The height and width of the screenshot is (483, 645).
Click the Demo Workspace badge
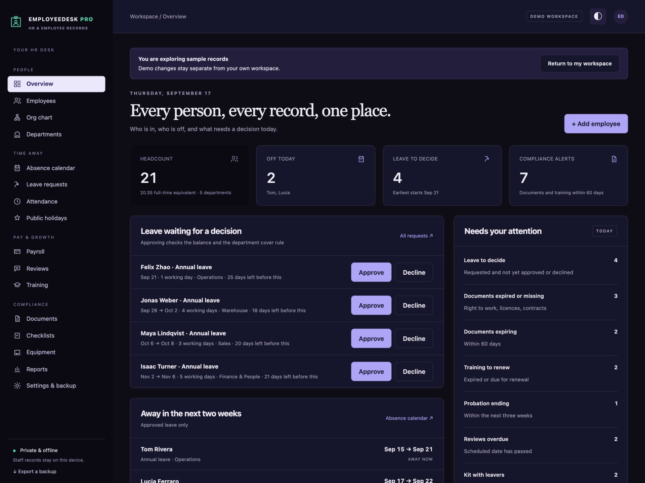click(554, 16)
